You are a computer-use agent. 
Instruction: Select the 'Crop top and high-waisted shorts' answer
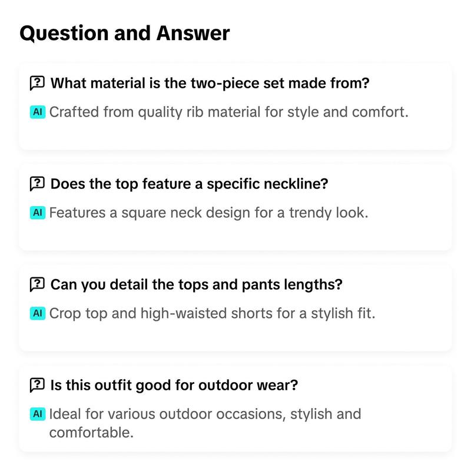click(212, 313)
